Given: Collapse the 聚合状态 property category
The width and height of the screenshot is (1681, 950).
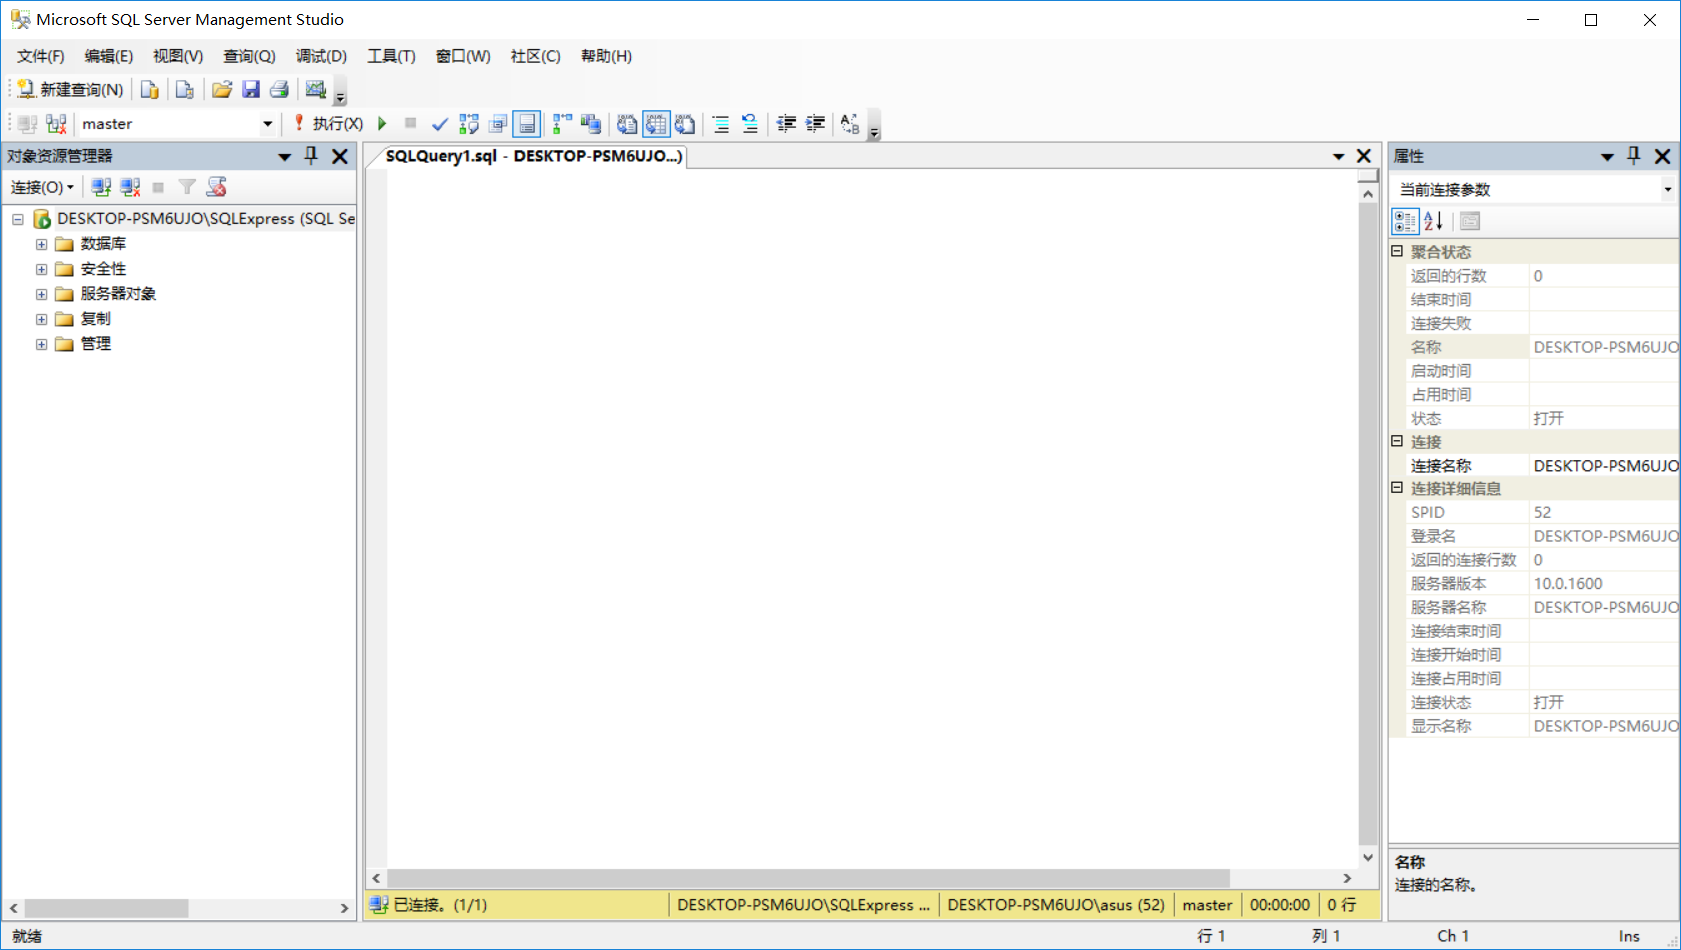Looking at the screenshot, I should click(1397, 251).
